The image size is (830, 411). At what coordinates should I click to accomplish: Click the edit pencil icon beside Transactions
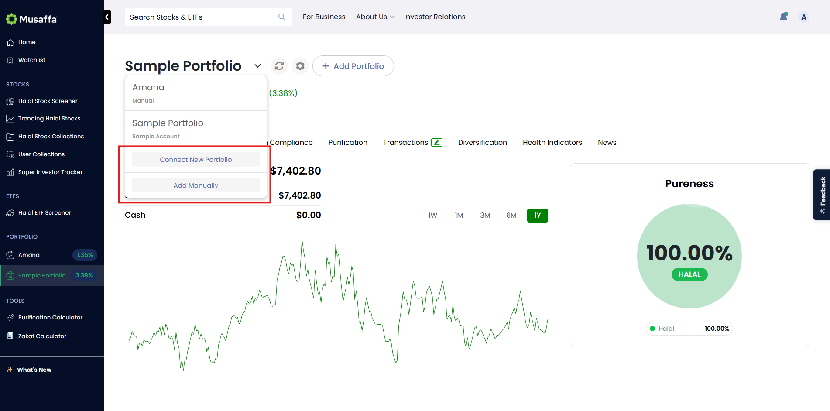(x=437, y=142)
